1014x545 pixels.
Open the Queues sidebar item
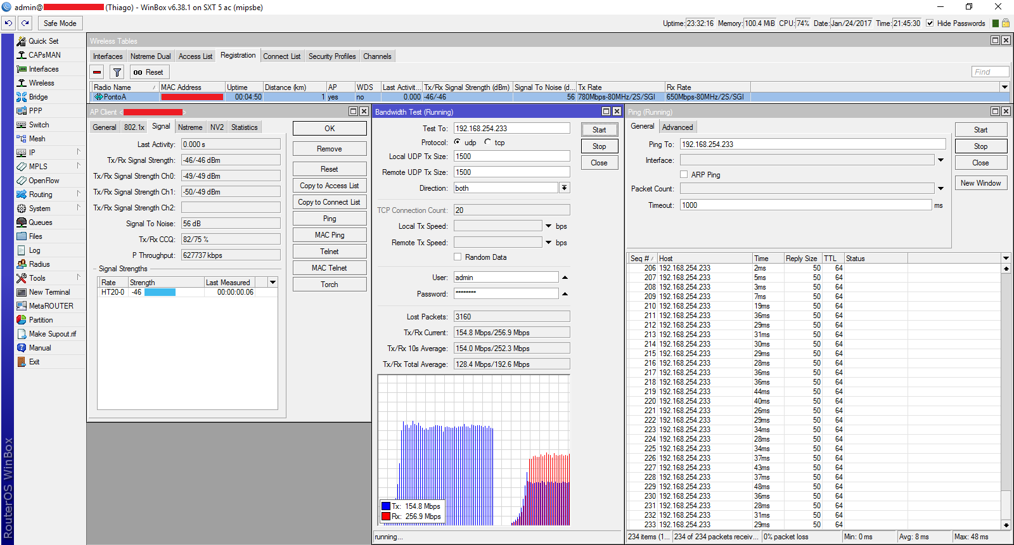(x=41, y=222)
